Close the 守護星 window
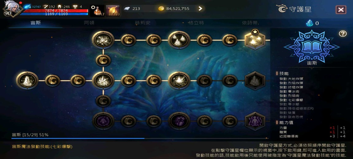353x159 pixels. pos(341,10)
